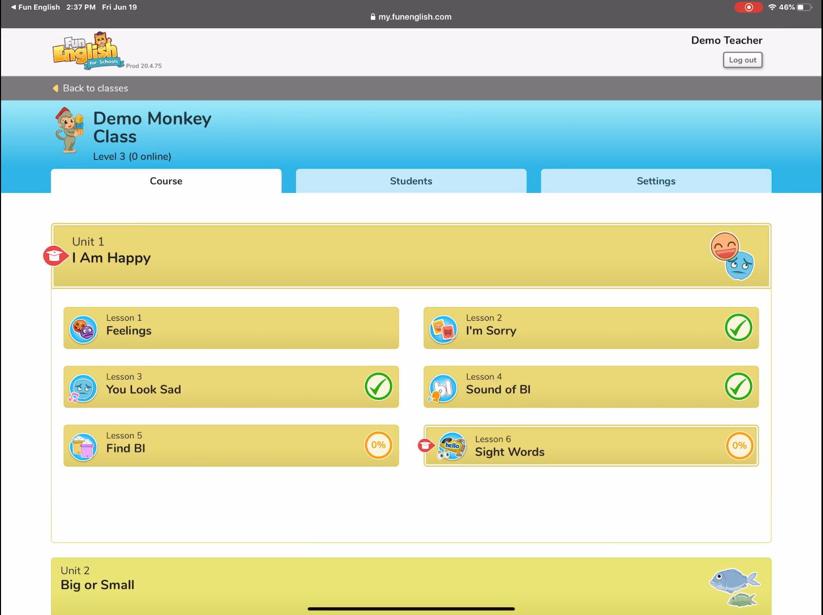Click the back arrow next to Back to classes
Viewport: 823px width, 615px height.
point(55,88)
